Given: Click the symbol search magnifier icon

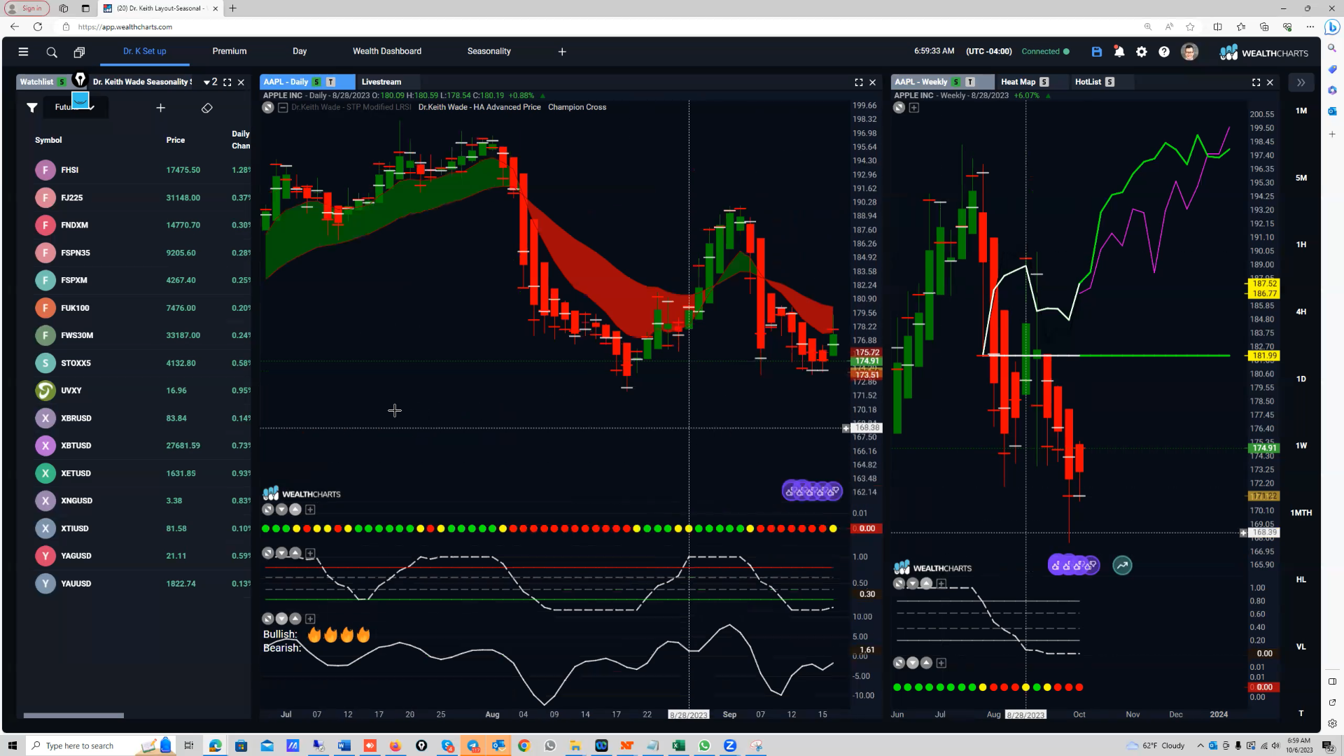Looking at the screenshot, I should point(52,52).
